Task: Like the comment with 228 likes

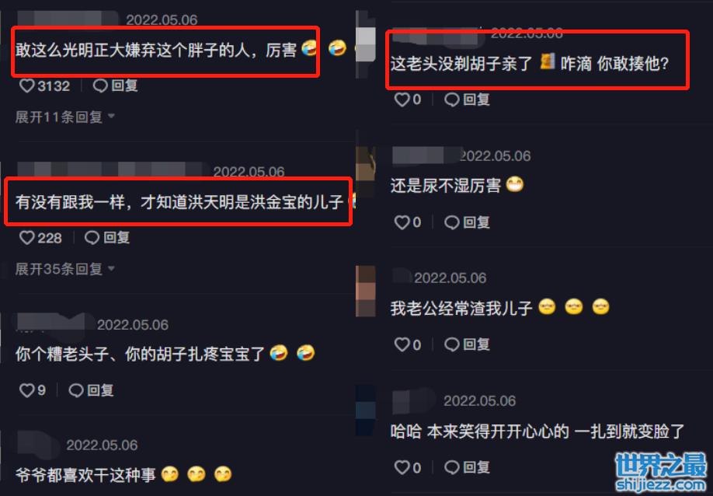Action: 27,238
